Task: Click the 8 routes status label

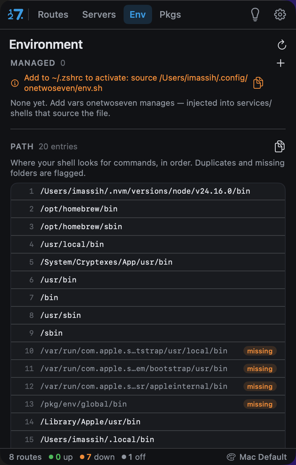Action: pyautogui.click(x=26, y=457)
